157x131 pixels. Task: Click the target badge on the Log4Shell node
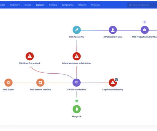[x=116, y=80]
